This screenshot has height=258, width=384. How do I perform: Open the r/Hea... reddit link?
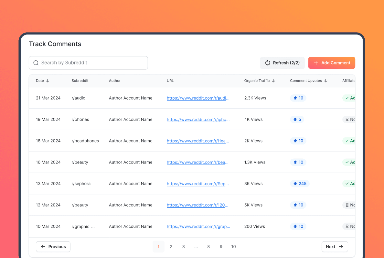point(198,141)
